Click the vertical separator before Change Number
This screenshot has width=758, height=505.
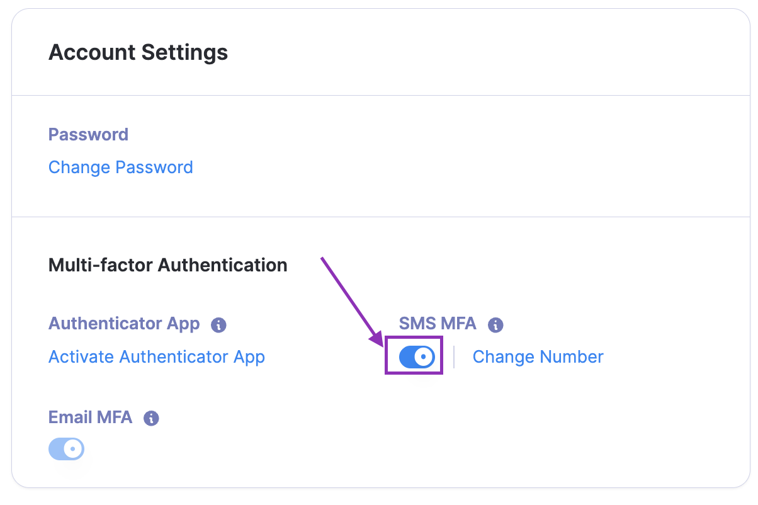pos(454,357)
